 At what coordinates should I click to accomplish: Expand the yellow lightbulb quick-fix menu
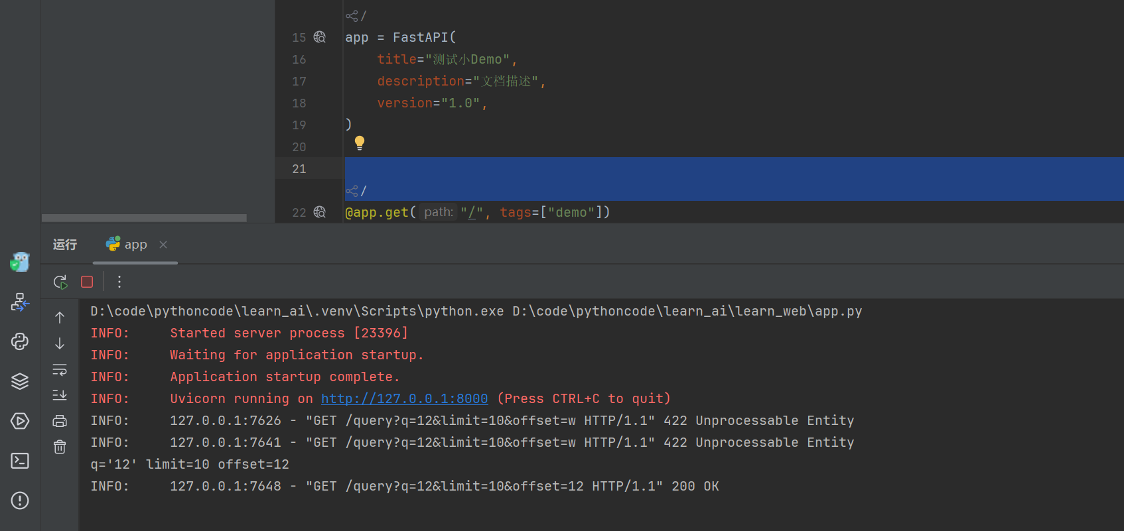point(360,143)
